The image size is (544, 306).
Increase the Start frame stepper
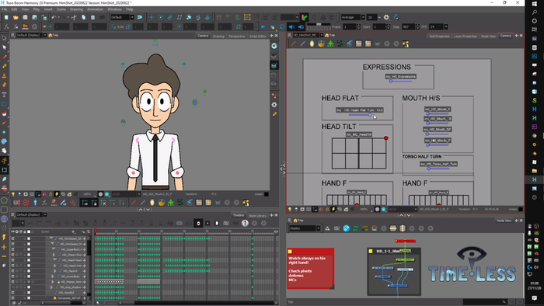pyautogui.click(x=388, y=26)
